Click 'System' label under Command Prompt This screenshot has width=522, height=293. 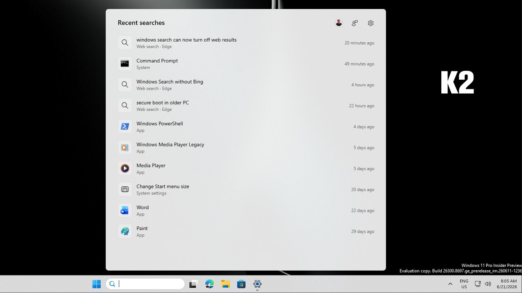pyautogui.click(x=143, y=68)
